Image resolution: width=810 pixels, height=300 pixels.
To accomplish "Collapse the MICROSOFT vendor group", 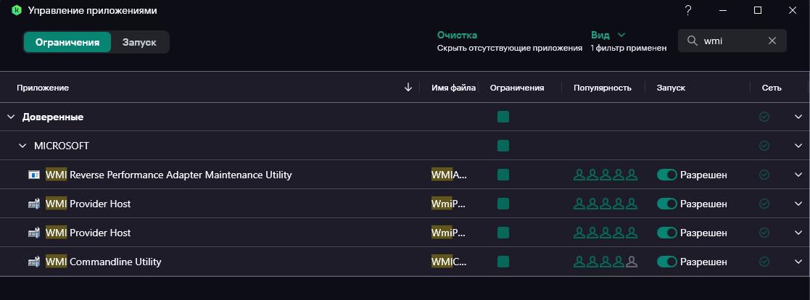I will click(22, 146).
